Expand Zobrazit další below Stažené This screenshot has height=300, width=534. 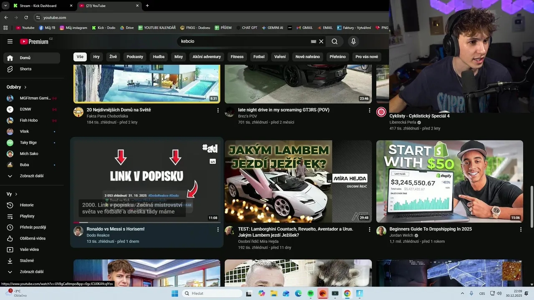[32, 272]
